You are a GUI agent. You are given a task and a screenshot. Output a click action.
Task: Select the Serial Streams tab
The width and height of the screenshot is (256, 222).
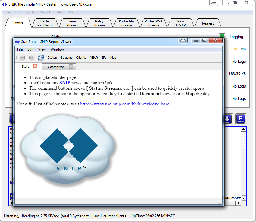click(72, 23)
